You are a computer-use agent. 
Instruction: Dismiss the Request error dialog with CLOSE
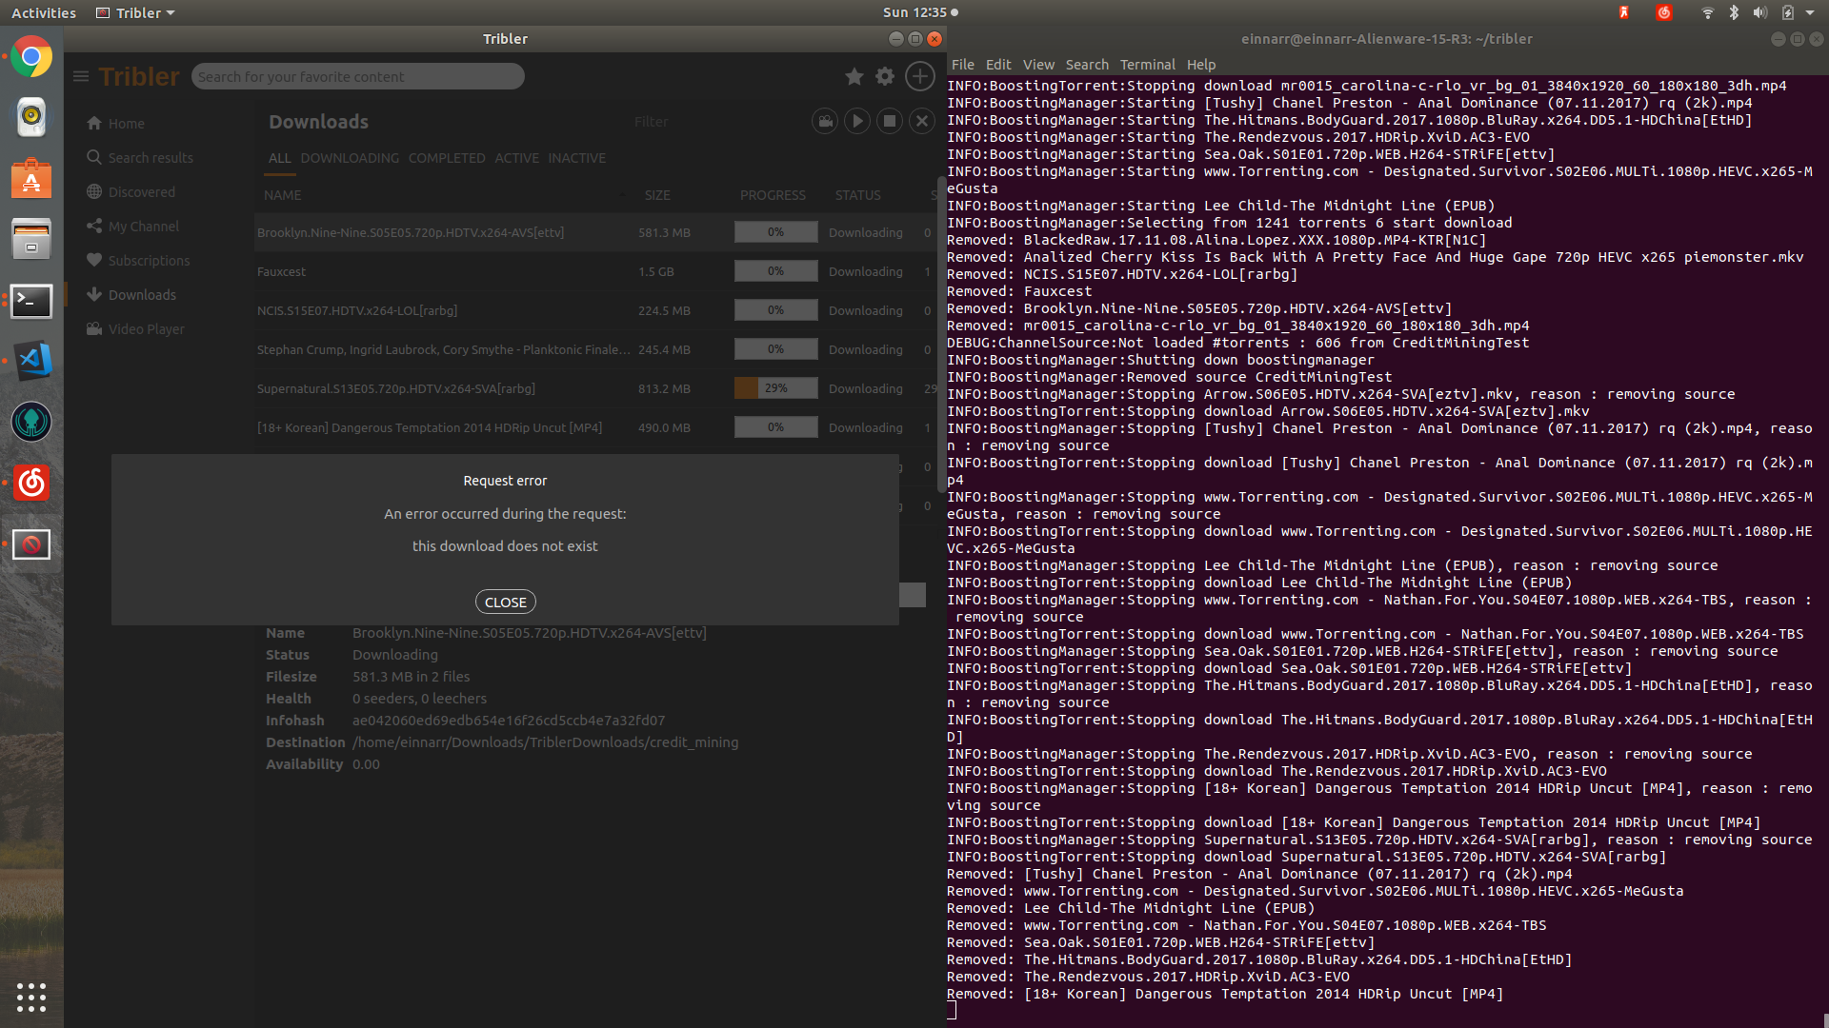pos(505,601)
